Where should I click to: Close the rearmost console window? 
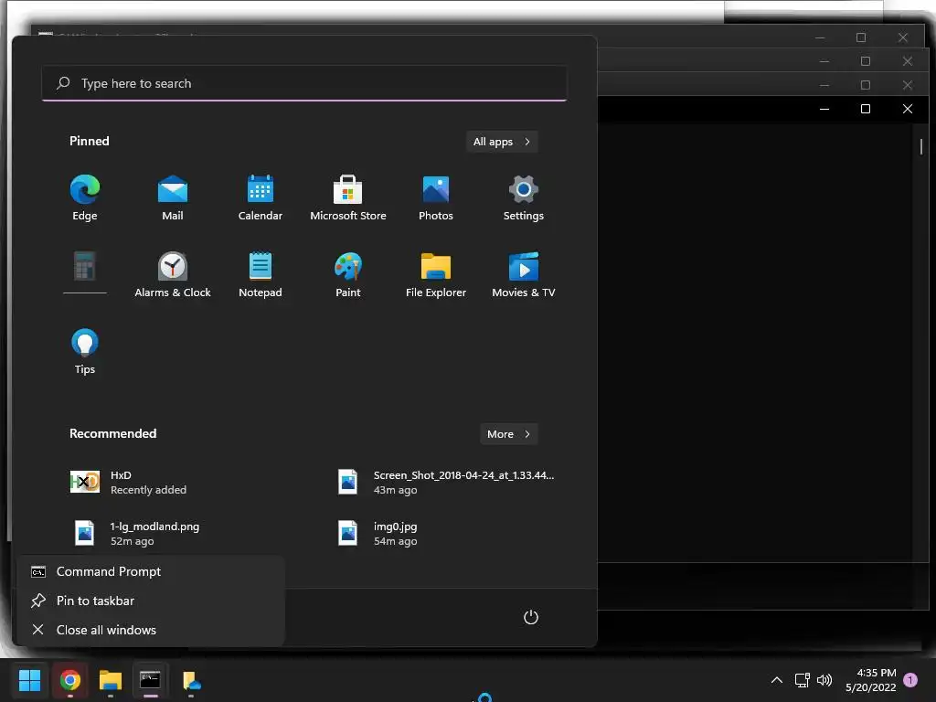[902, 37]
